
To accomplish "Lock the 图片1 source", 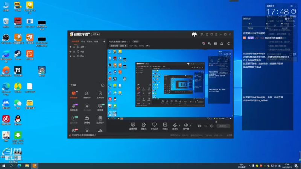I will tap(74, 56).
